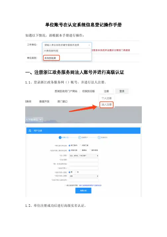
Task: Select the 浙江省内 radio button
Action: [70, 145]
